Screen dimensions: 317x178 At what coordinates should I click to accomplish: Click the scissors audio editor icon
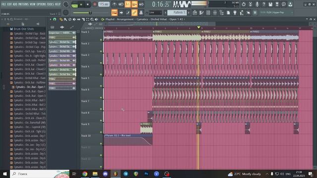coord(250,4)
